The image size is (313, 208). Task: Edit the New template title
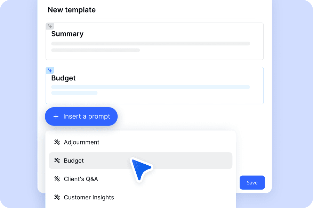coord(72,10)
